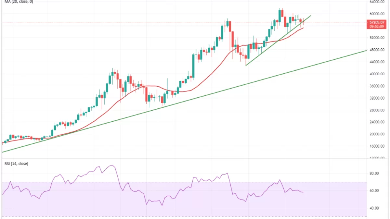Screen dimensions: 390x219
Task: Click the highest green candle near 62000
Action: [x=279, y=15]
